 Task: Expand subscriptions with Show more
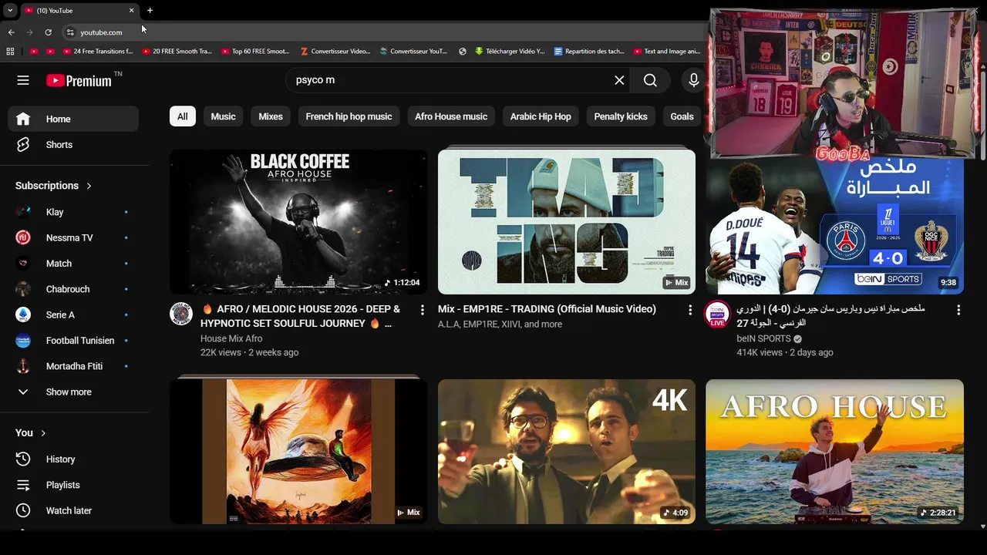click(73, 392)
